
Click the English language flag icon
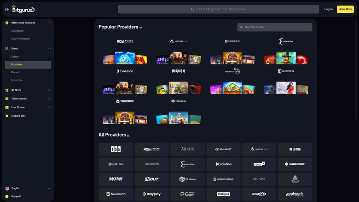(7, 188)
